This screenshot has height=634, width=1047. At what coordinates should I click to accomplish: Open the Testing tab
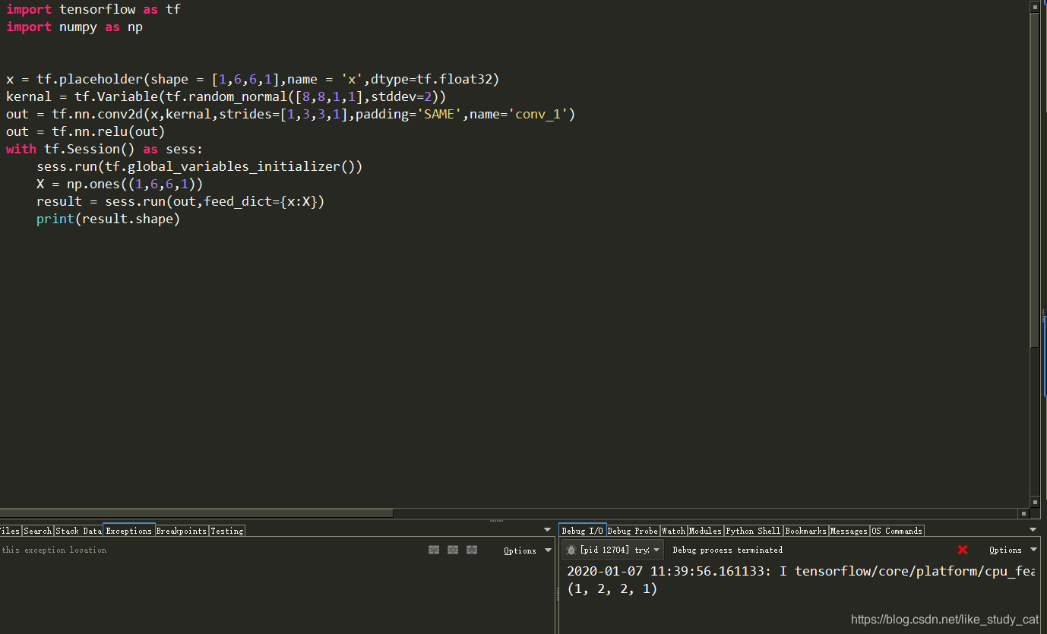(227, 531)
